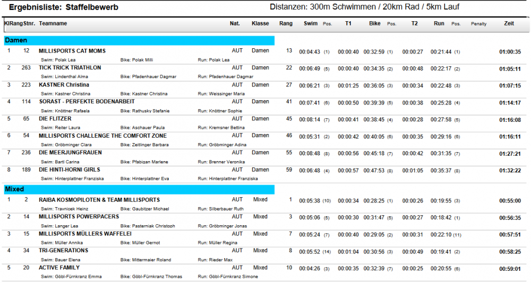The height and width of the screenshot is (283, 531).
Task: Click the Ergebnisliste Staffelbewerb title
Action: [x=64, y=7]
